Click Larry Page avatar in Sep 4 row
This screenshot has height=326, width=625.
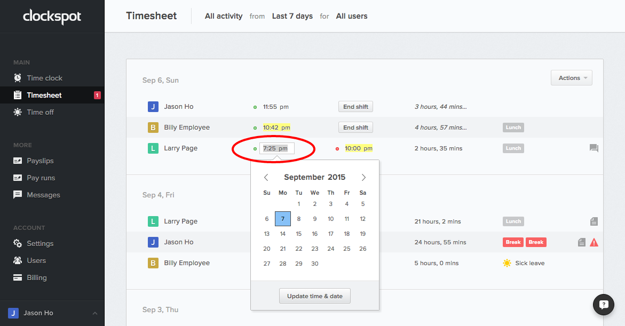tap(153, 221)
